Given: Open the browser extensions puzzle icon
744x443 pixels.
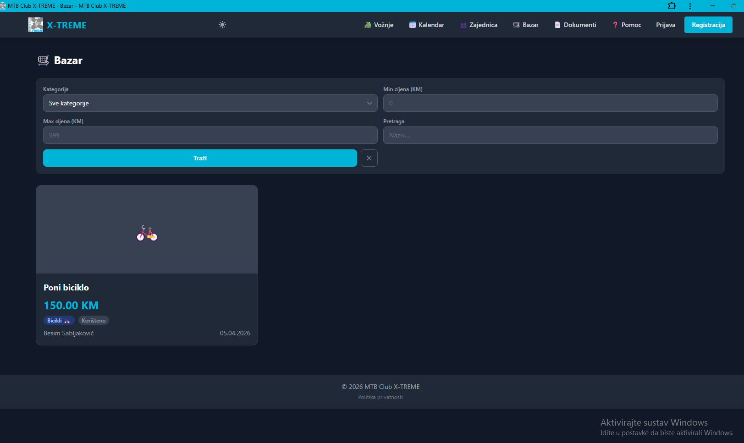Looking at the screenshot, I should click(672, 6).
